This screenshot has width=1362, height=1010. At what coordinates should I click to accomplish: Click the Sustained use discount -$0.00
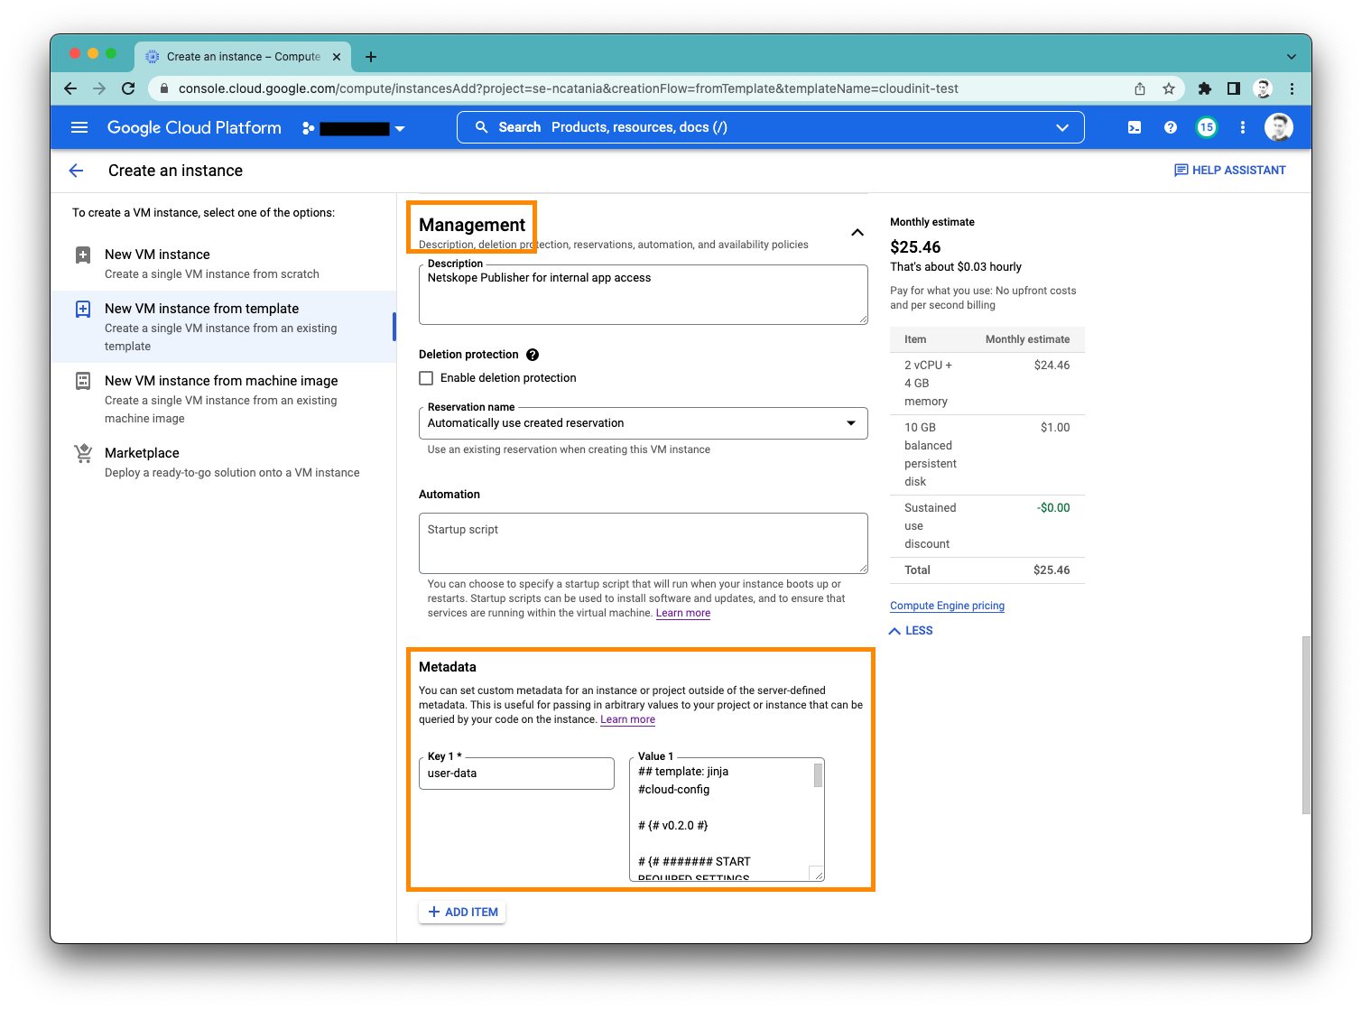point(1053,508)
